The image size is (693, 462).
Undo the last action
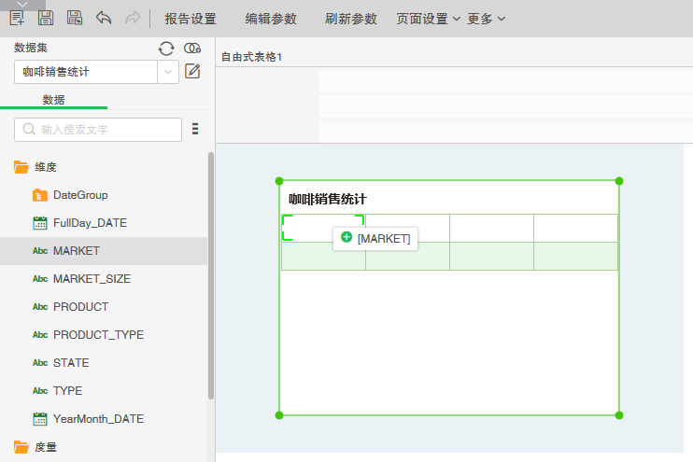(x=104, y=18)
